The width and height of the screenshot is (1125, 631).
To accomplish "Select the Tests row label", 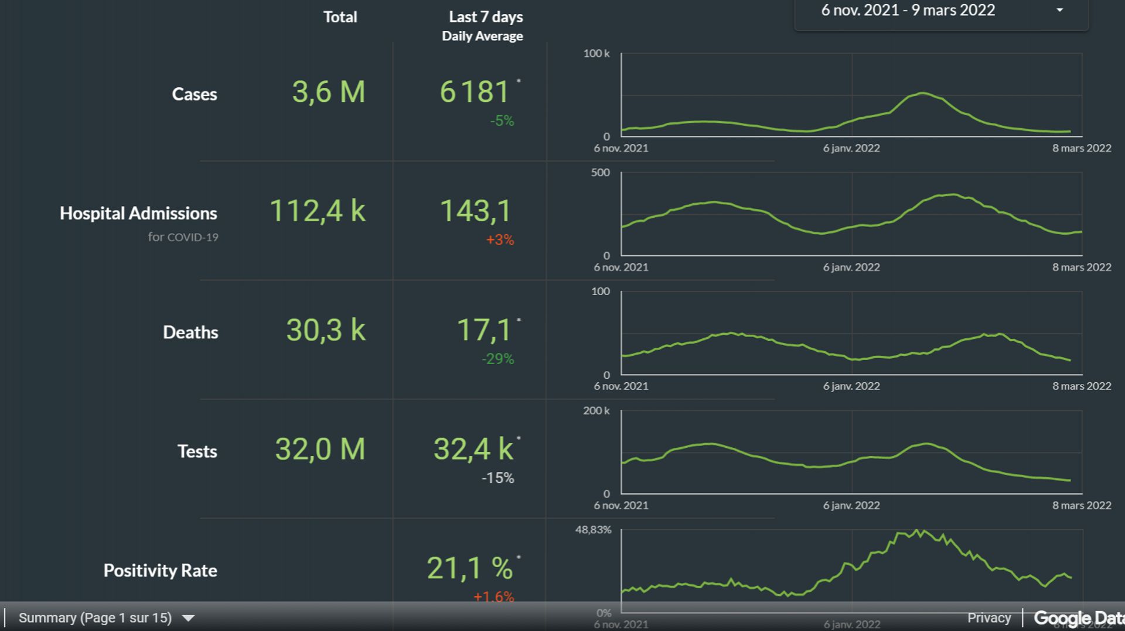I will 197,451.
